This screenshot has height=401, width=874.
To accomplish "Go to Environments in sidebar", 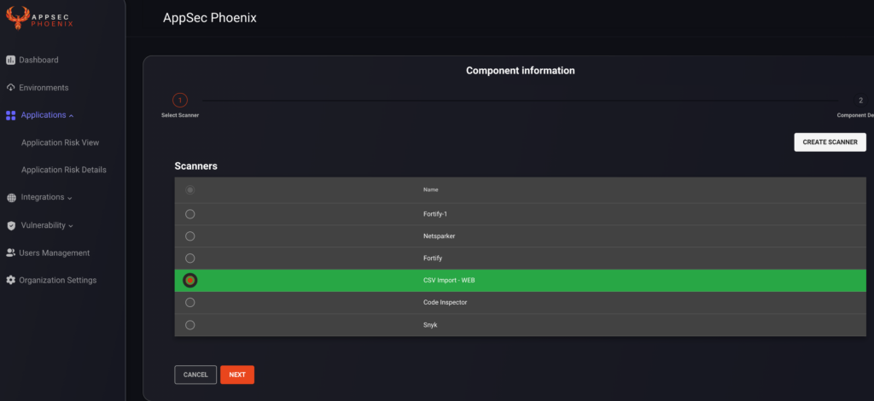I will (x=44, y=88).
